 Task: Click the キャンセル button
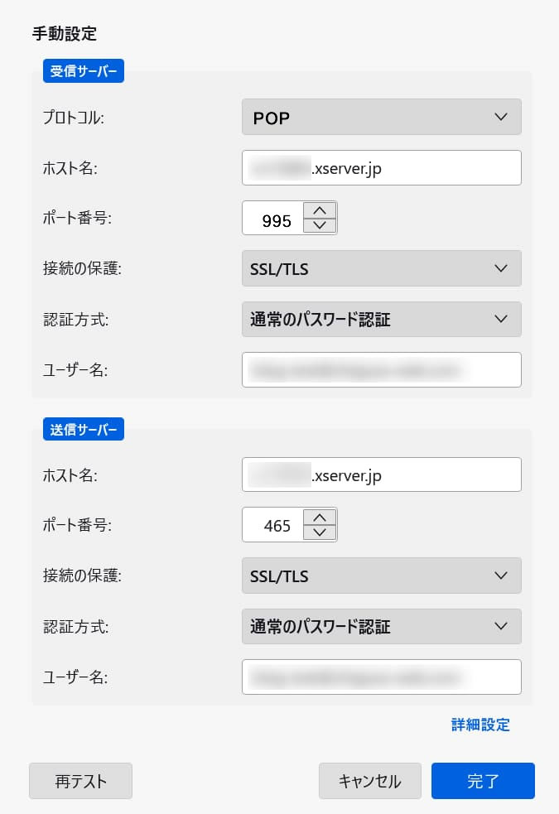pyautogui.click(x=369, y=781)
